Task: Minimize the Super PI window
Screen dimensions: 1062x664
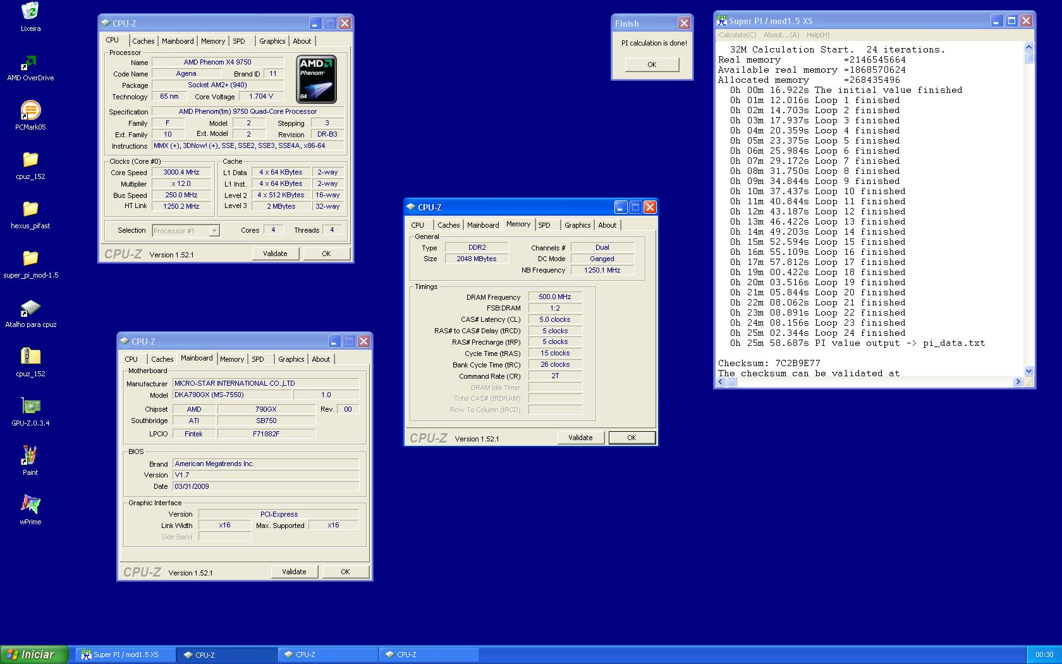Action: (x=996, y=21)
